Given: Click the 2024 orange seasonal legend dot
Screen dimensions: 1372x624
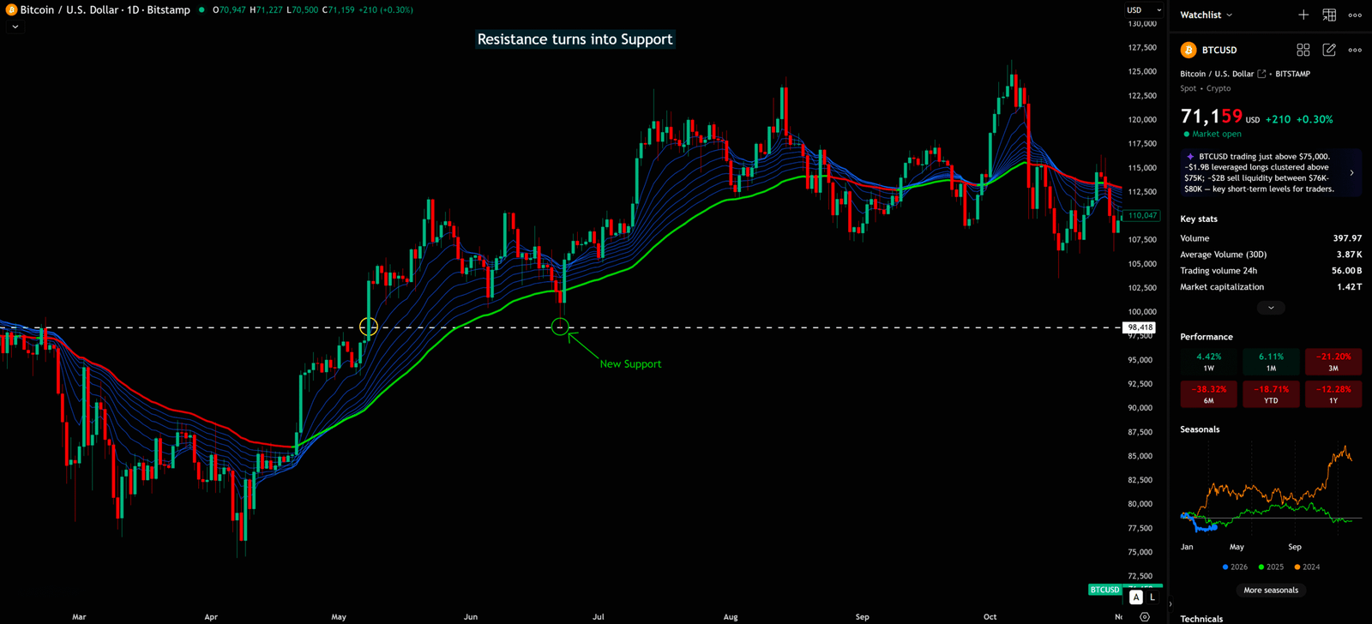Looking at the screenshot, I should coord(1297,567).
